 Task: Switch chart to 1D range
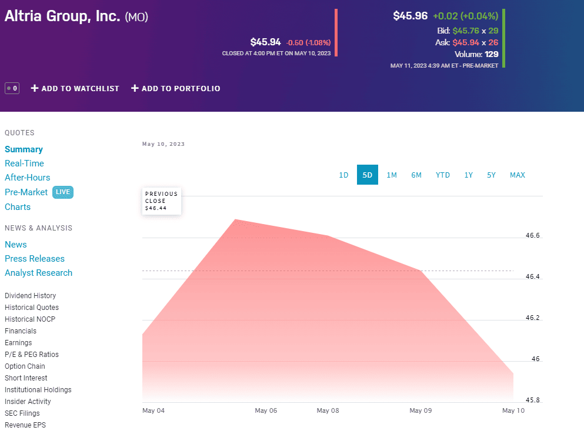[343, 175]
